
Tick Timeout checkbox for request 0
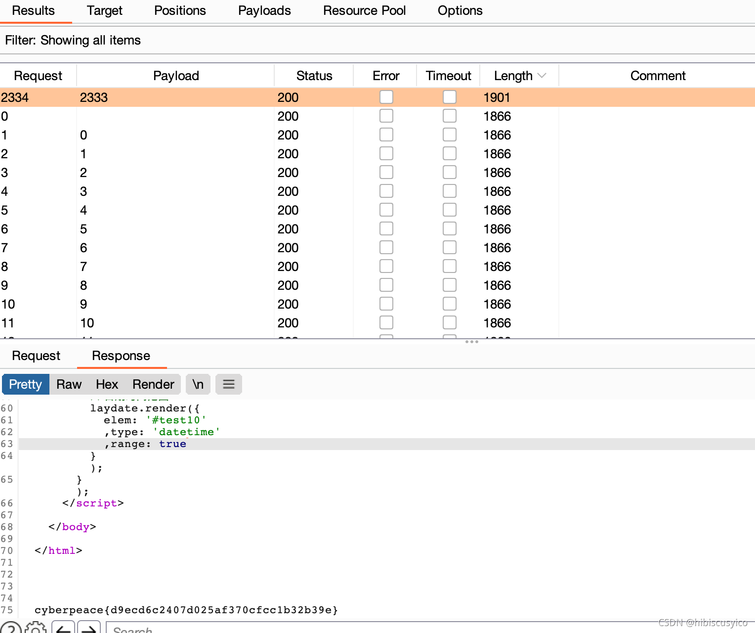450,116
